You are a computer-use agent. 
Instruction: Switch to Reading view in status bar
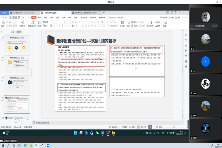(x=145, y=127)
